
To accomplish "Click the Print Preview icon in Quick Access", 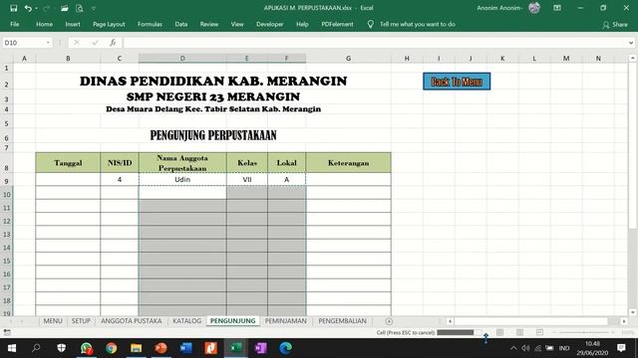I will (x=80, y=8).
